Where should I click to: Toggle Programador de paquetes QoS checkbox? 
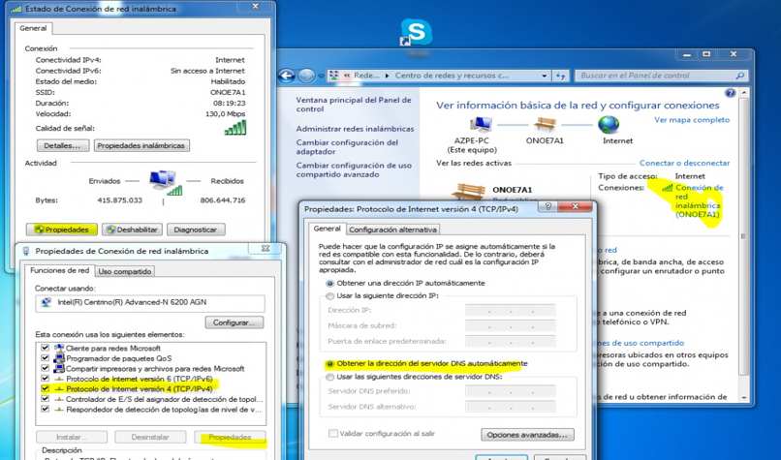click(x=46, y=358)
